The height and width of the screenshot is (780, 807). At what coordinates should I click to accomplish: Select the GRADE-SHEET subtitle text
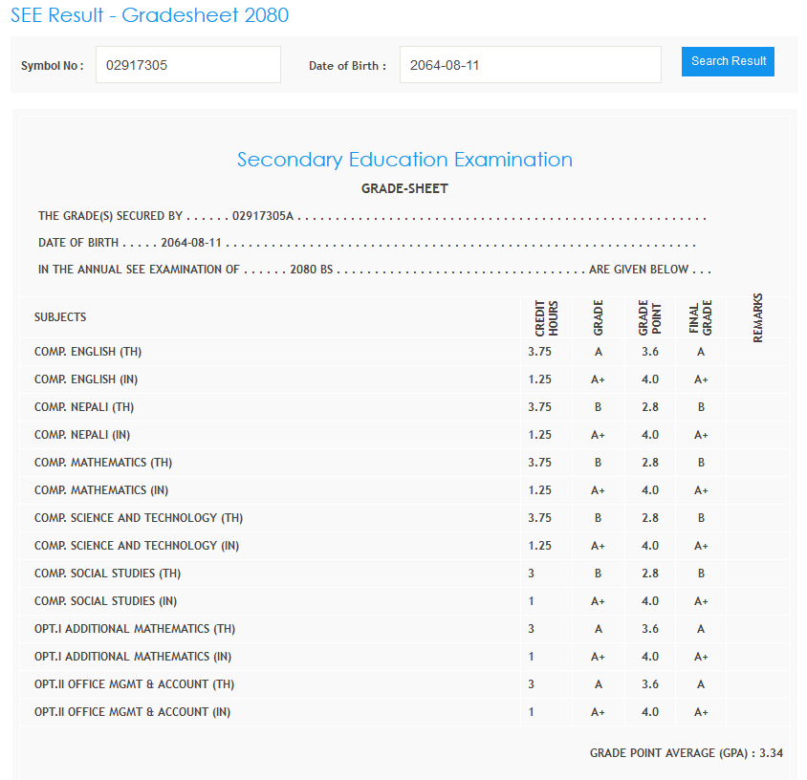(x=404, y=188)
